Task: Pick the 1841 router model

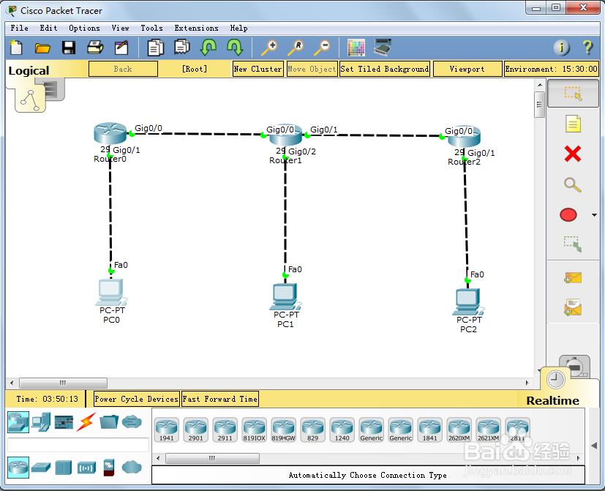Action: point(430,430)
